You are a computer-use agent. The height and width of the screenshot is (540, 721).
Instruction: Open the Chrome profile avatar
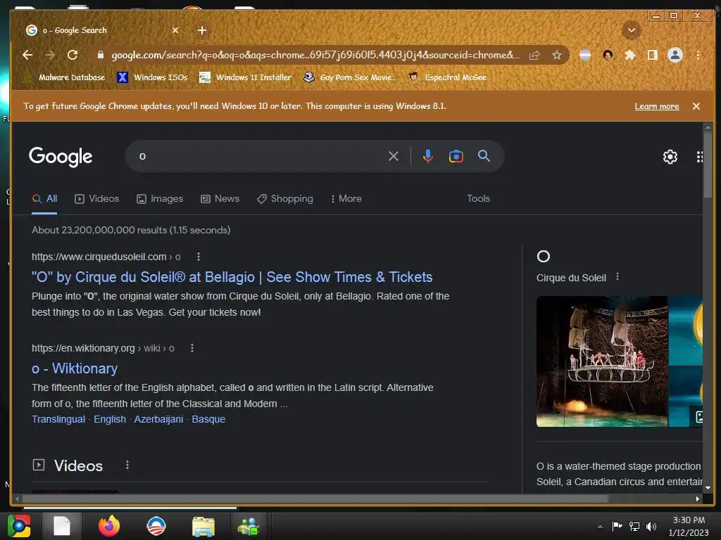675,55
